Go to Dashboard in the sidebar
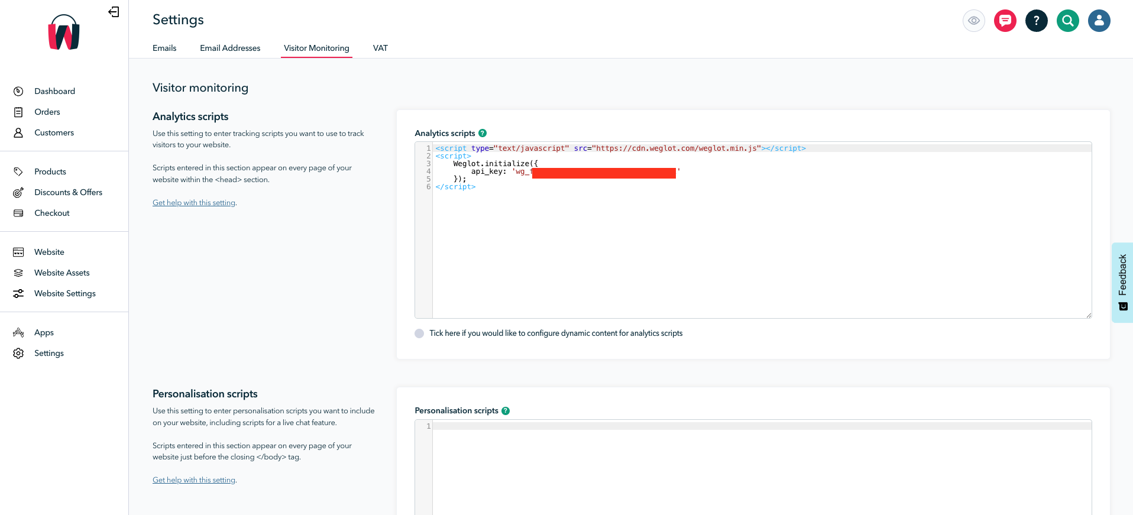Screen dimensions: 1133x515 coord(54,91)
